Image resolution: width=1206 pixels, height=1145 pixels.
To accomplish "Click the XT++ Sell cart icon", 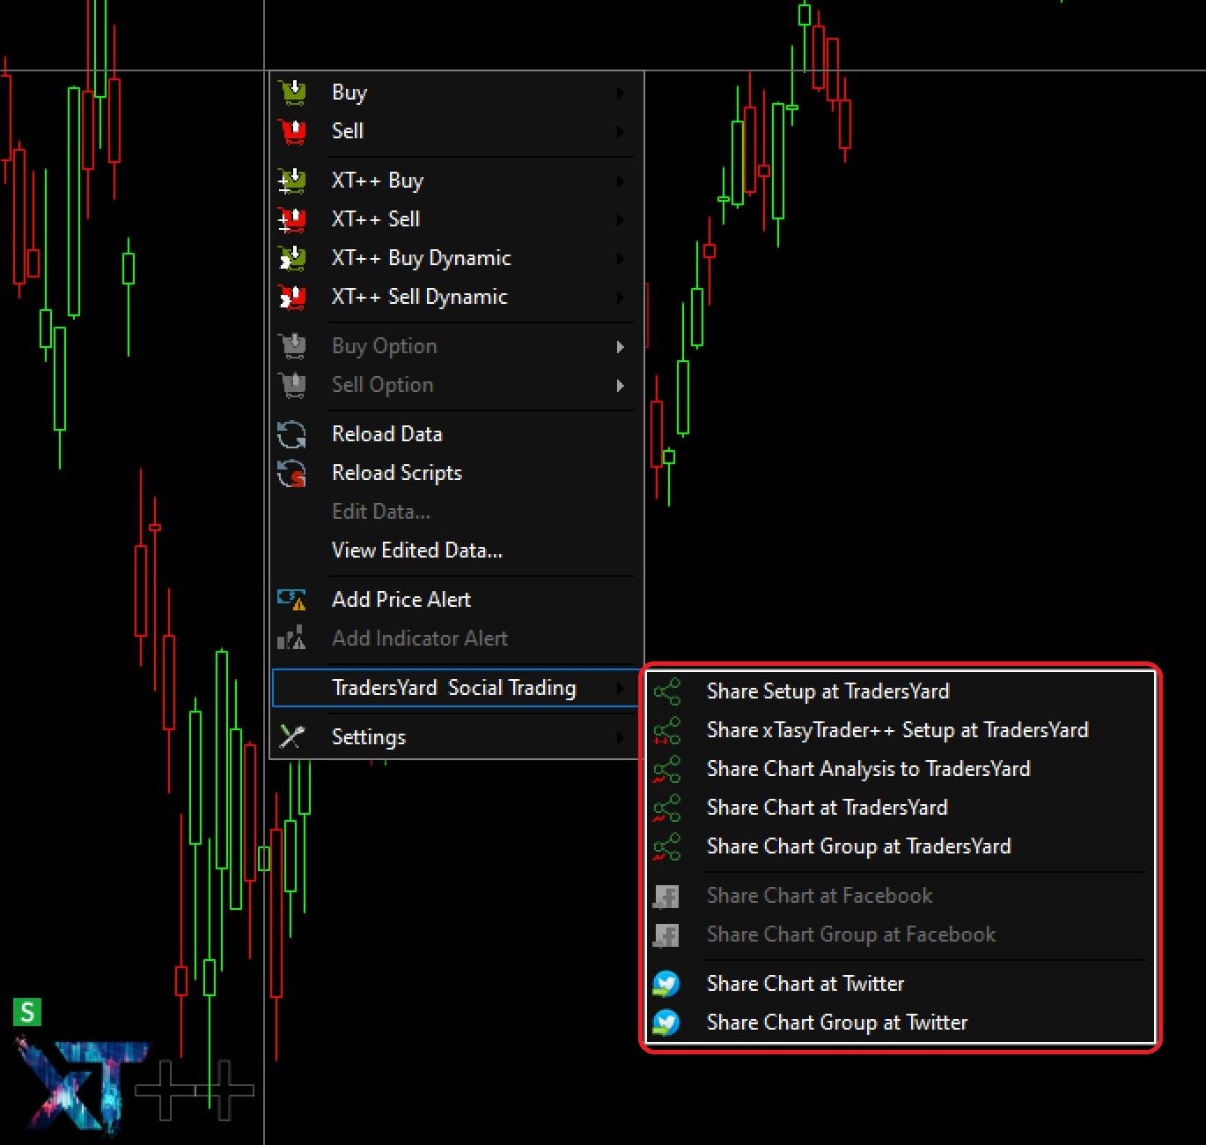I will (x=292, y=218).
